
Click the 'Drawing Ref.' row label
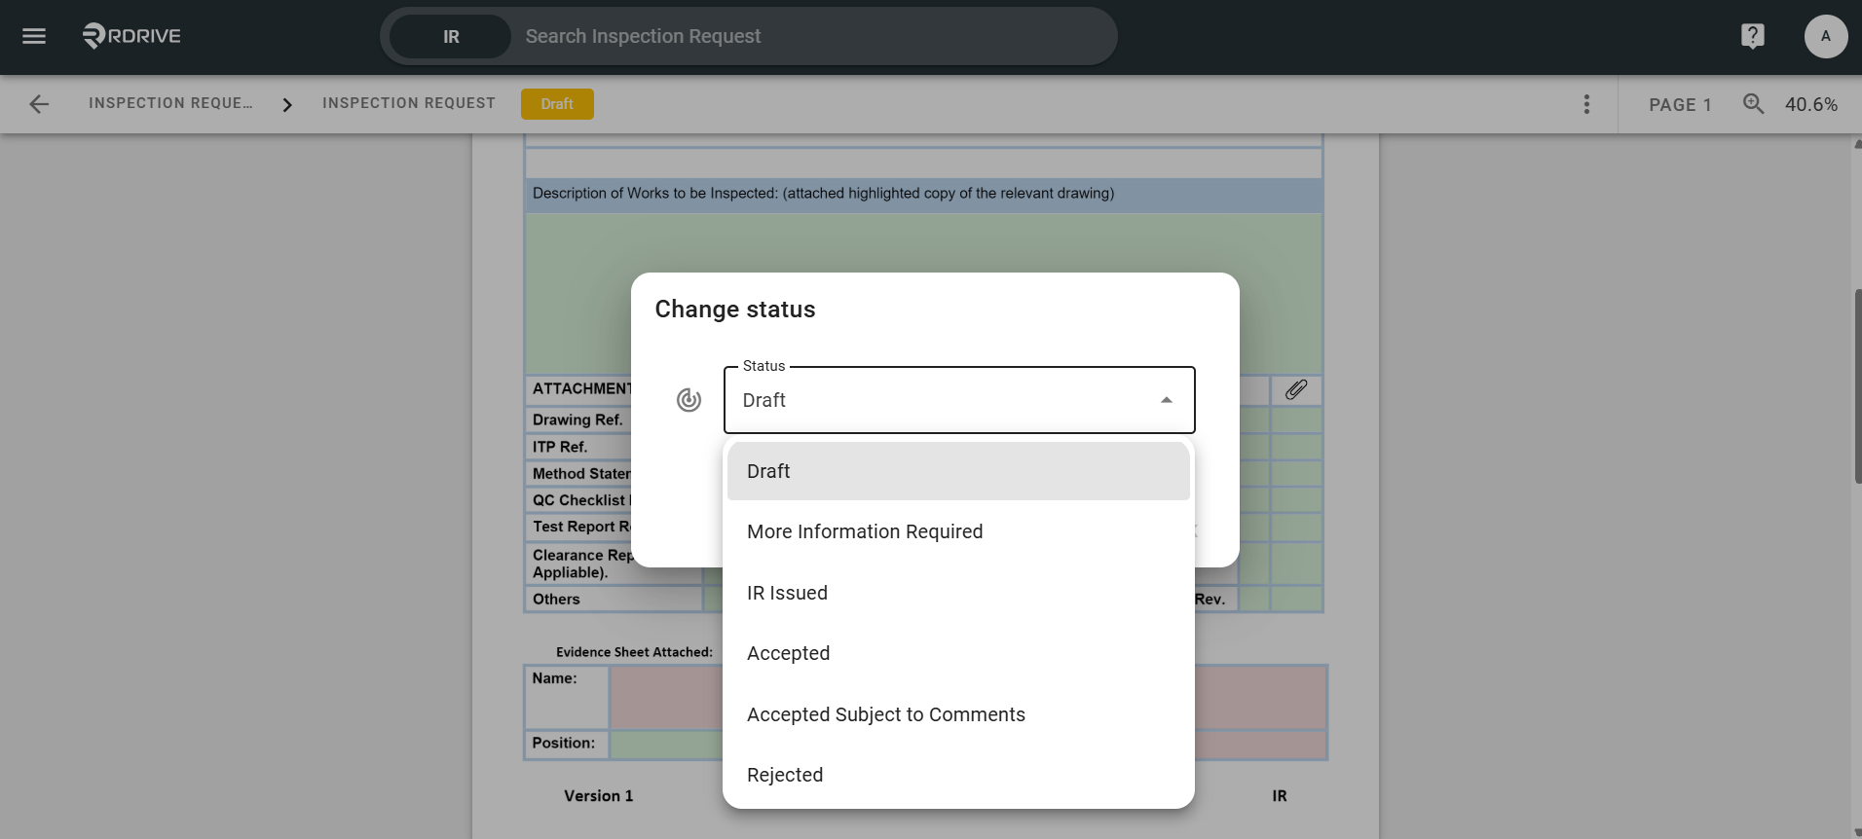tap(577, 419)
